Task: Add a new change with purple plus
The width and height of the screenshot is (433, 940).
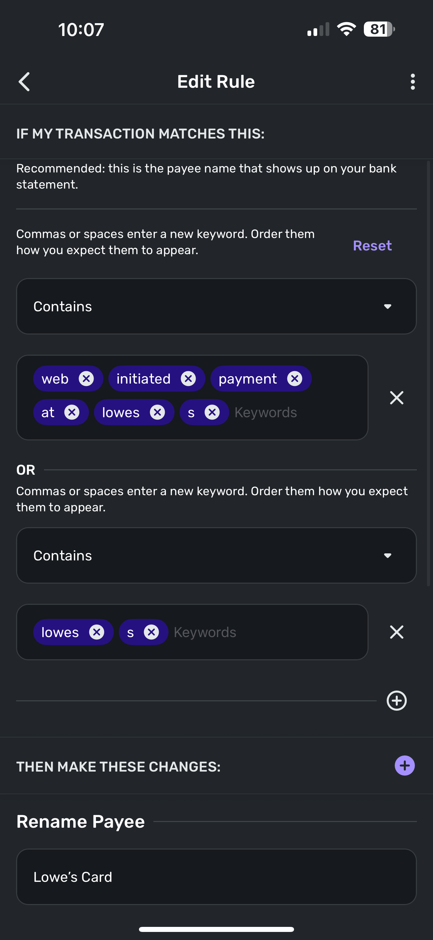Action: (404, 766)
